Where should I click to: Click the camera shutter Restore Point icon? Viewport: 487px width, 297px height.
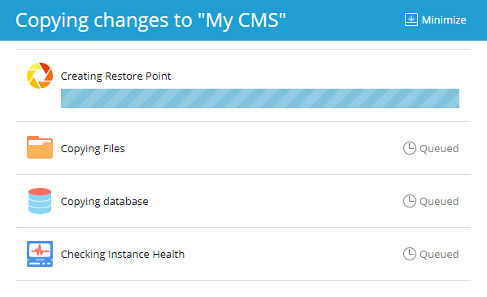pyautogui.click(x=40, y=76)
